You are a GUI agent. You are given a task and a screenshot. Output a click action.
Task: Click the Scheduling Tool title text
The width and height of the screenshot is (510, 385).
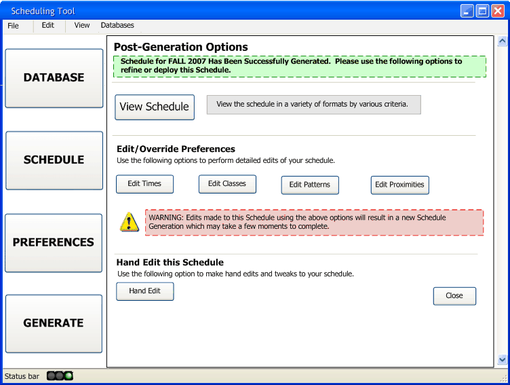(43, 12)
